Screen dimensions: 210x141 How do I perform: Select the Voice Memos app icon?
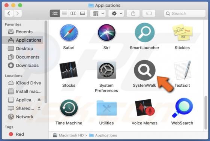[145, 108]
